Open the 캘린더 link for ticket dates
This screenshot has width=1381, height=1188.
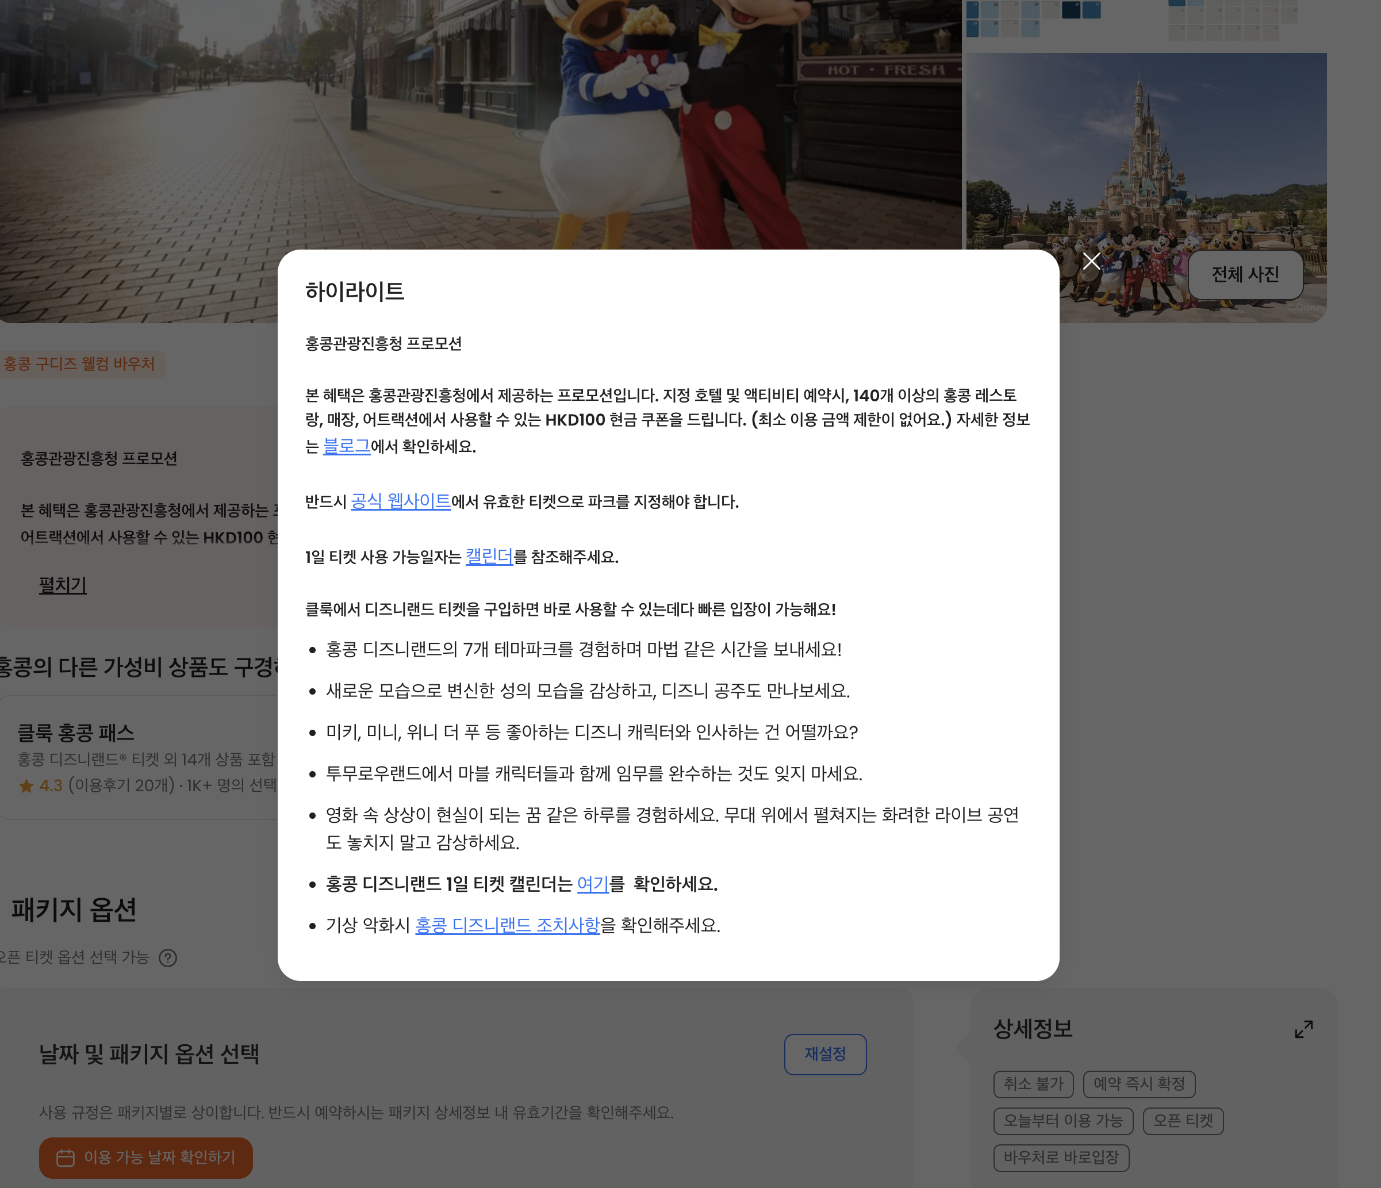click(x=489, y=555)
